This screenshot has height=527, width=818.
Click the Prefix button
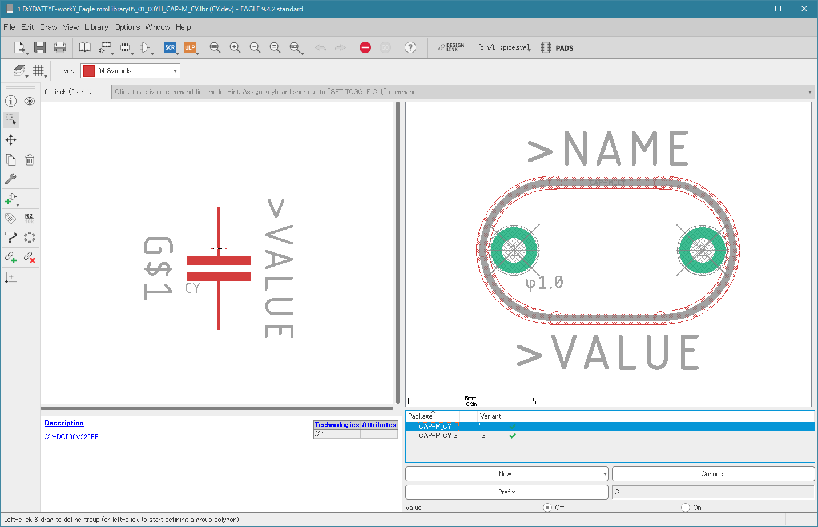point(506,492)
